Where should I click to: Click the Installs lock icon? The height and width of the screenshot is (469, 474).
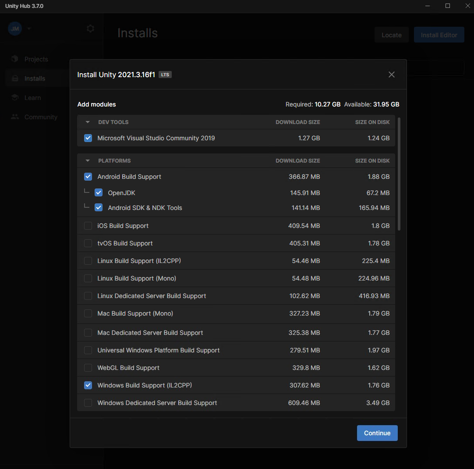point(15,78)
